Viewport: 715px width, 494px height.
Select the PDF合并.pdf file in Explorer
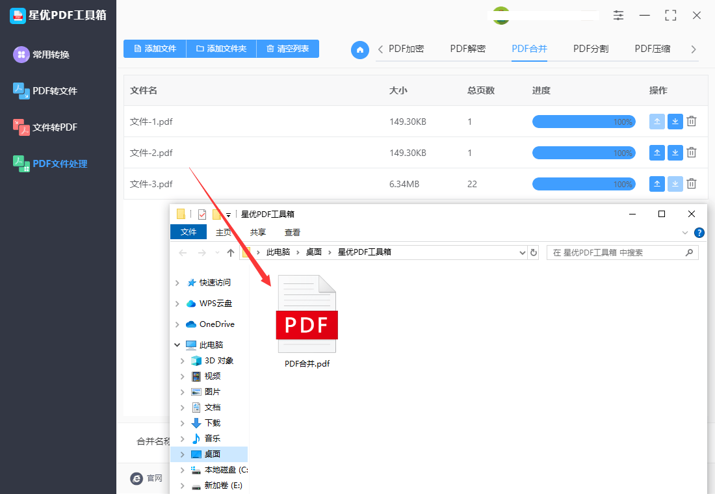[x=307, y=322]
